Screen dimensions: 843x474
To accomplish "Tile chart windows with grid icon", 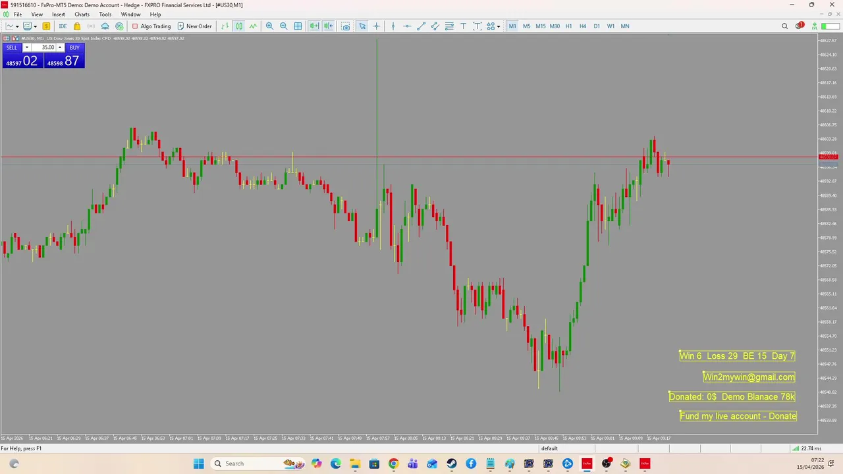I will coord(298,26).
